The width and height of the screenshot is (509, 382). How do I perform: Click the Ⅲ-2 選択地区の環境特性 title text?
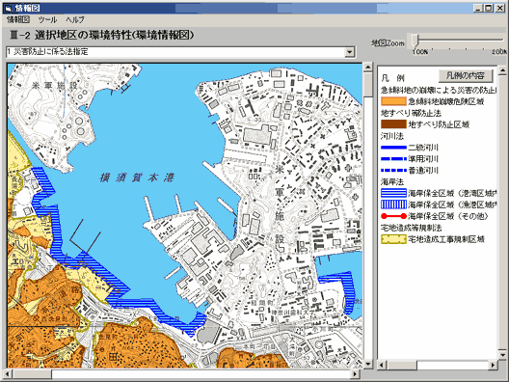click(x=102, y=36)
